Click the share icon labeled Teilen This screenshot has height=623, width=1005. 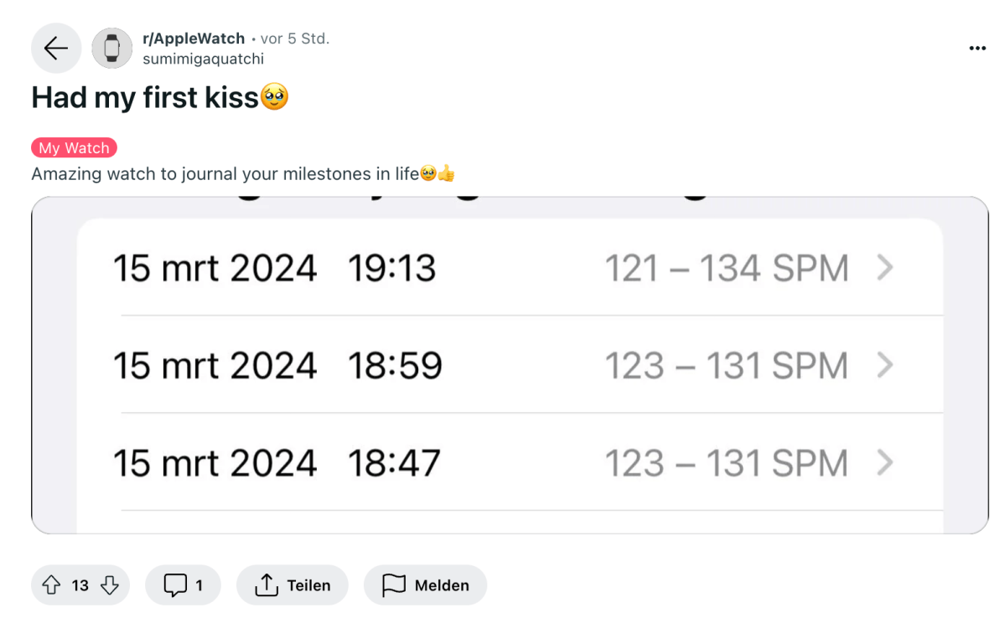click(x=266, y=584)
